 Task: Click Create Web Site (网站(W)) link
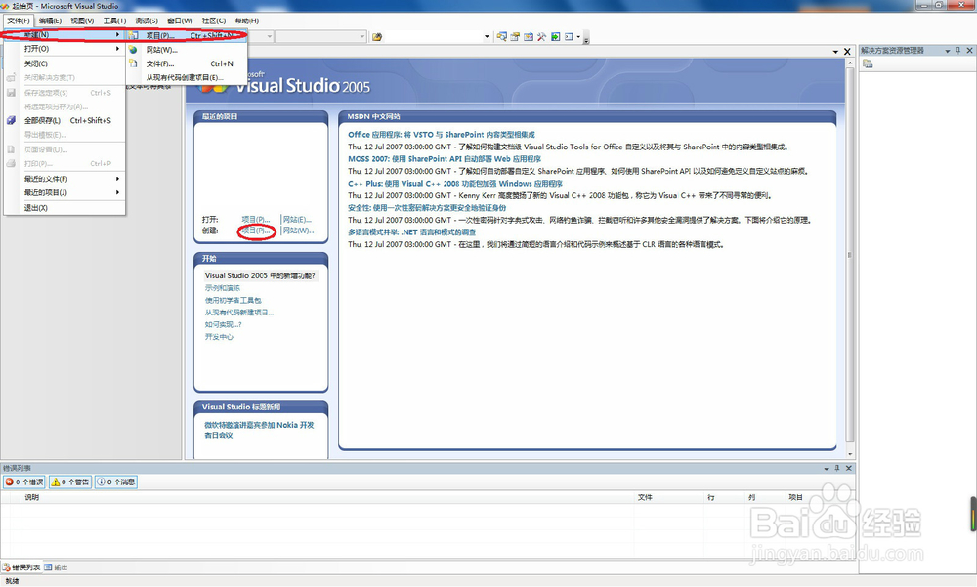pyautogui.click(x=298, y=231)
